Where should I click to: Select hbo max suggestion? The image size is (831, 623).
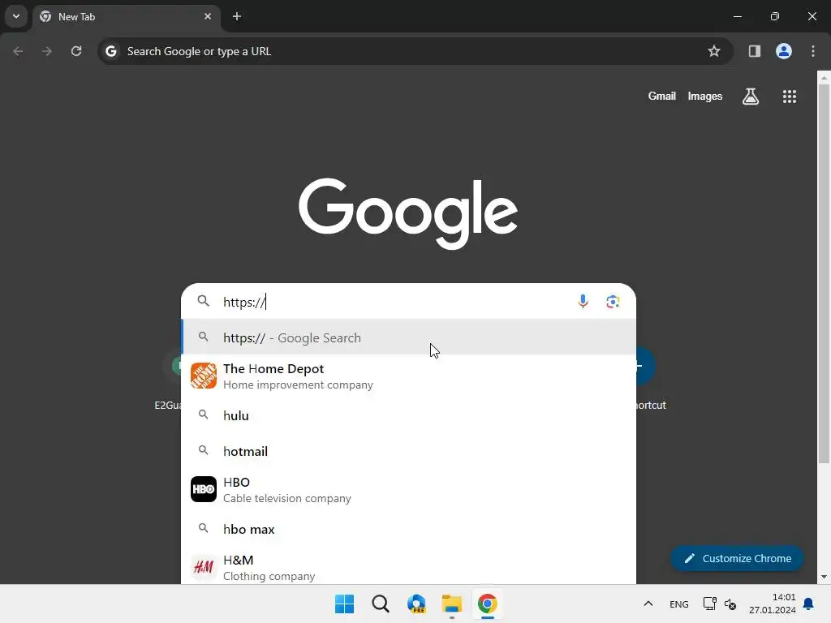click(408, 529)
